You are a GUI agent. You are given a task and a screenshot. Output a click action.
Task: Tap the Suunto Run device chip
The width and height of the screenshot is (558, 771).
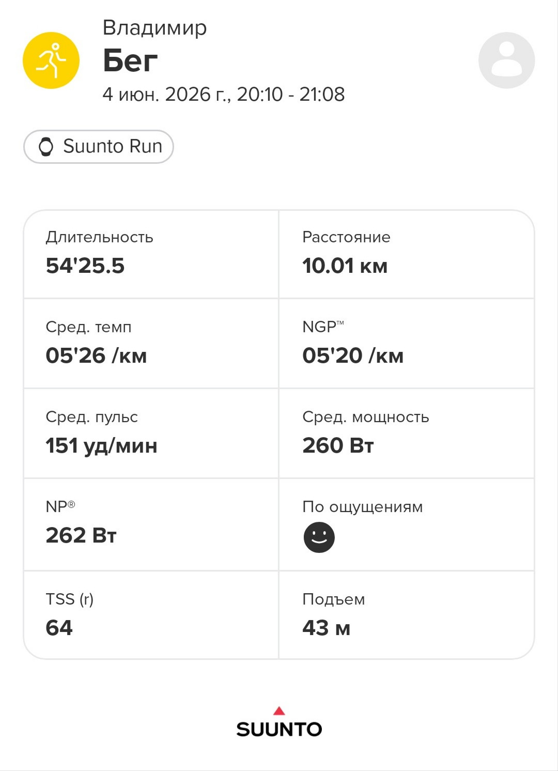click(x=99, y=147)
